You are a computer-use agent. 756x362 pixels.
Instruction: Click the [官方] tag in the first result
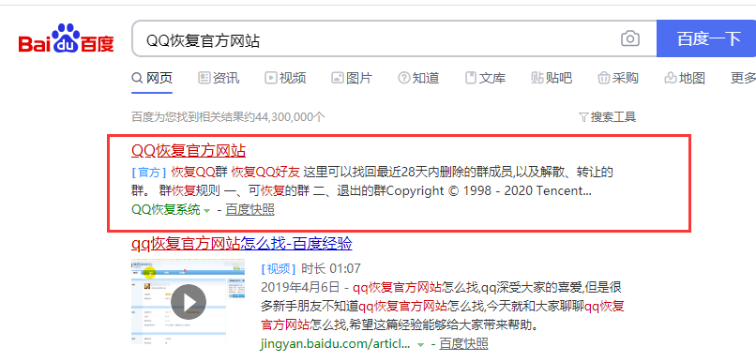point(149,172)
